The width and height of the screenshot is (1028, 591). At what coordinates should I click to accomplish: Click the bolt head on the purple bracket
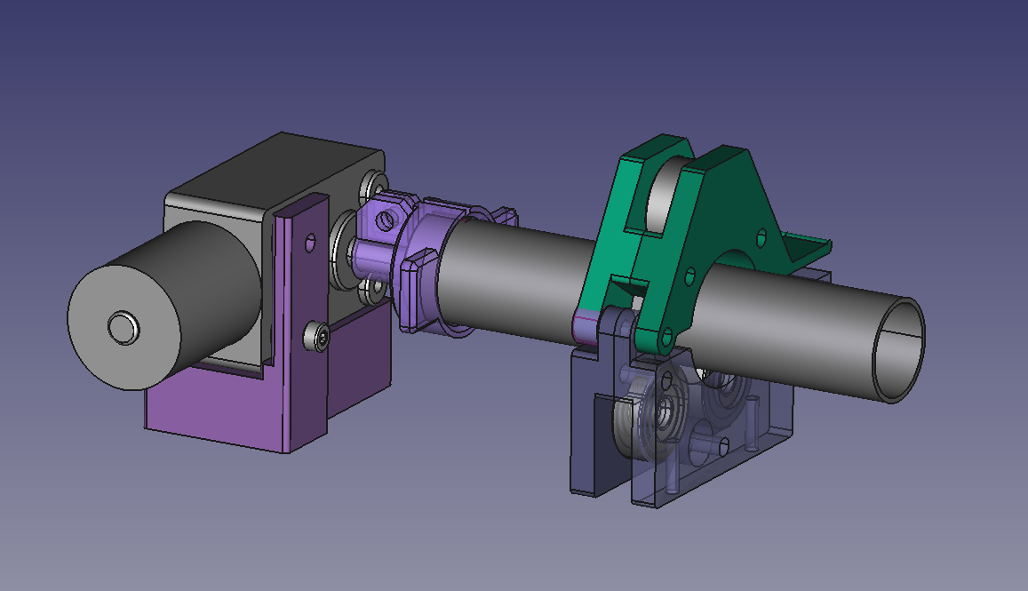(x=316, y=337)
